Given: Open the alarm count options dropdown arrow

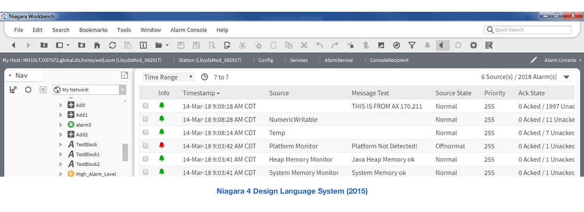Looking at the screenshot, I should click(566, 77).
